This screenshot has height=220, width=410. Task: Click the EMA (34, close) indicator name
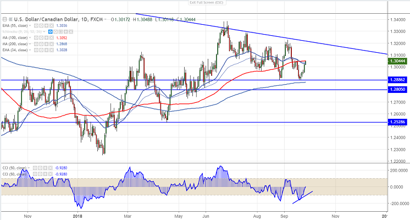point(15,50)
